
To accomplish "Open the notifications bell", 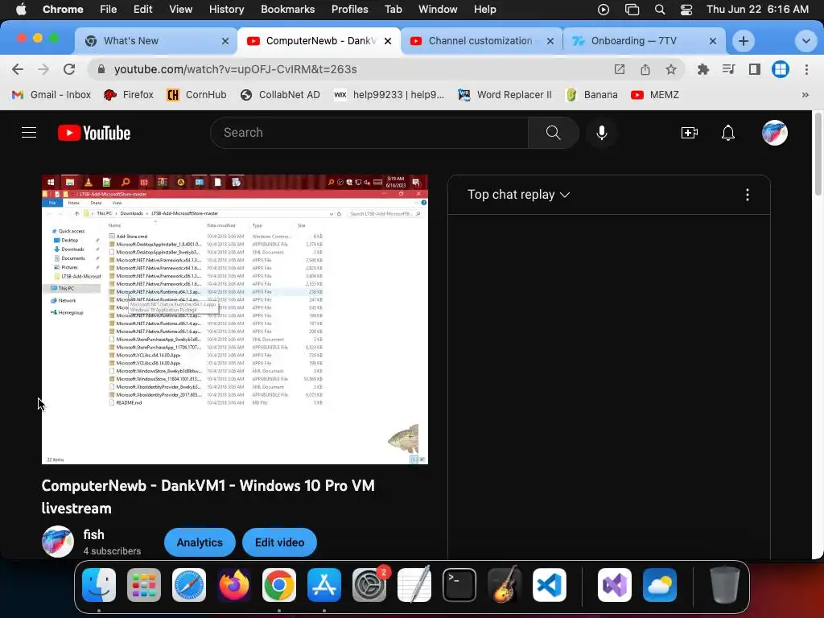I will 727,133.
